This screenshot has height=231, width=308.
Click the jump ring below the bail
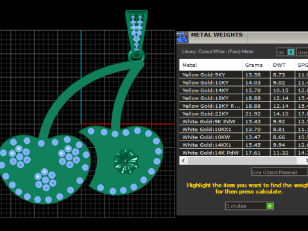(137, 56)
